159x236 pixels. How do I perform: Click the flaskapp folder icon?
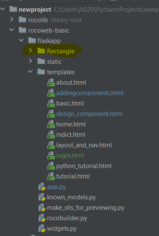pos(32,40)
